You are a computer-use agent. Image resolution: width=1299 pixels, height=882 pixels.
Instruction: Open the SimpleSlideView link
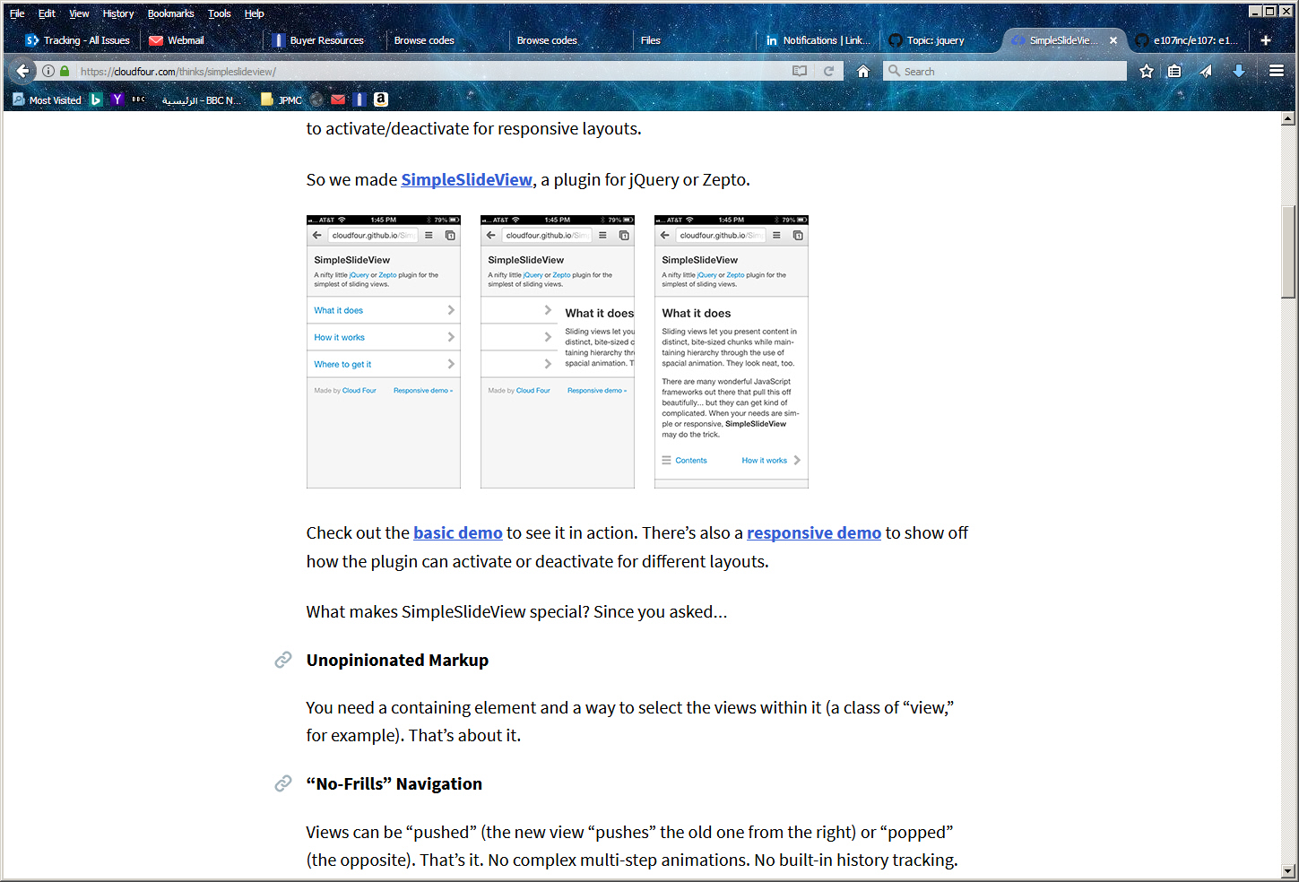tap(466, 179)
